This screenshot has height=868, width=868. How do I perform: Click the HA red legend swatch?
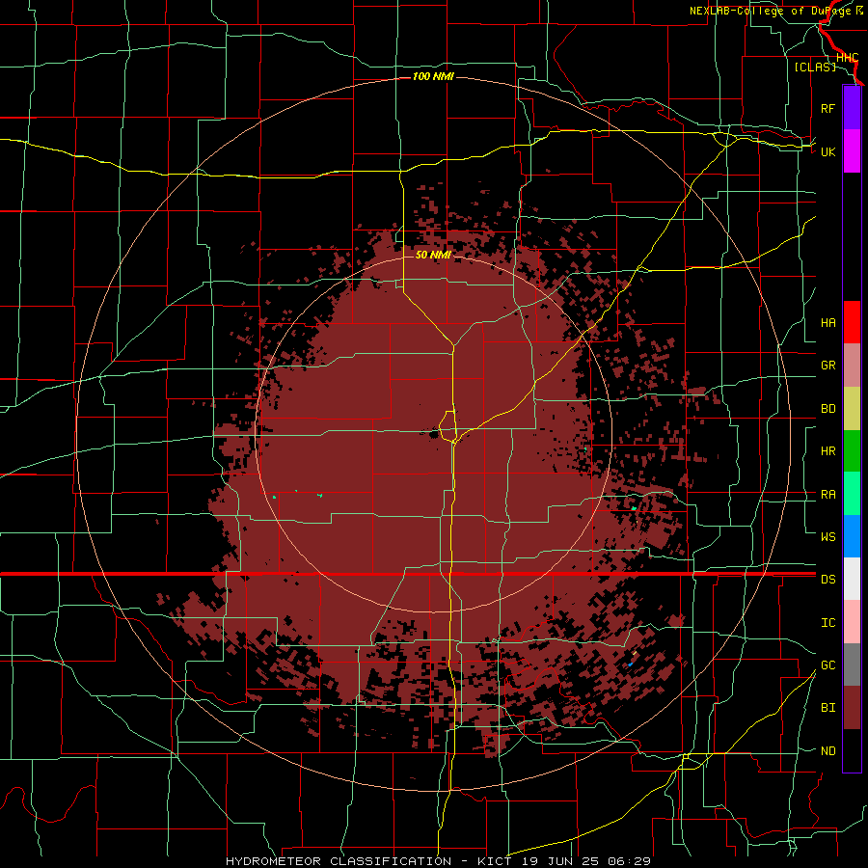(852, 322)
